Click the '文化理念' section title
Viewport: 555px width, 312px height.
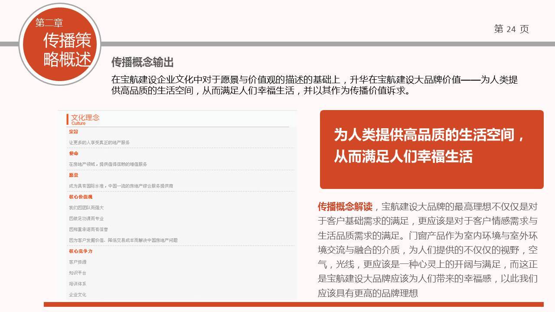[85, 117]
